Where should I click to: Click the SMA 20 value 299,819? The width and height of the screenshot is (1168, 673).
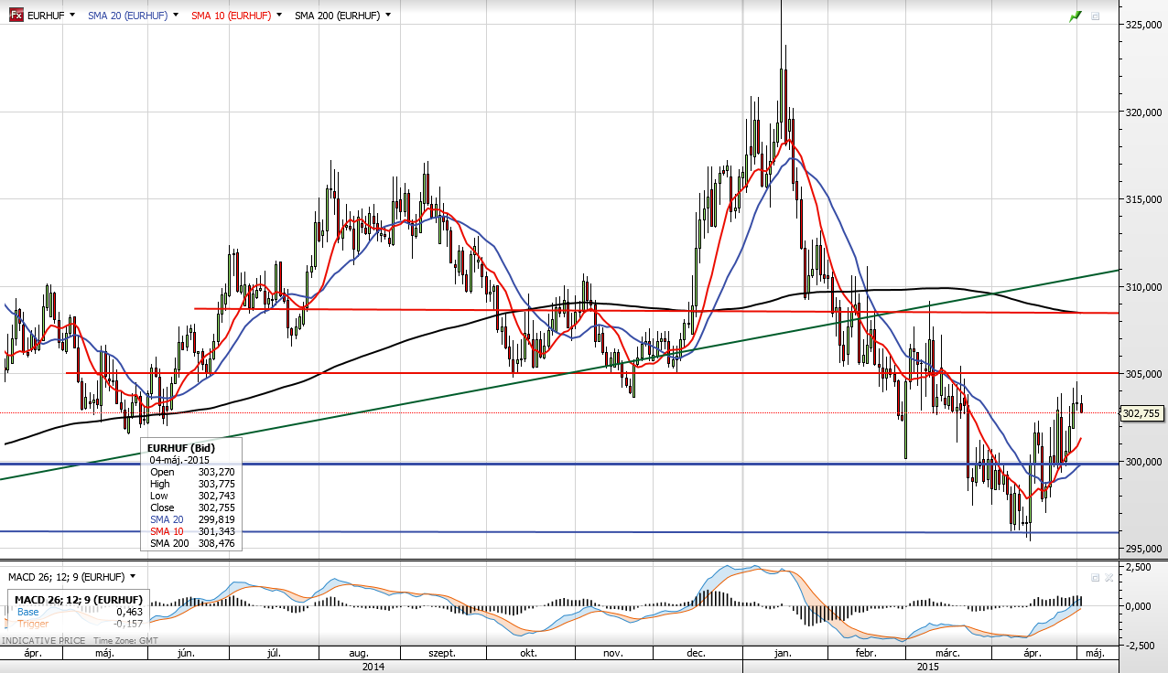pyautogui.click(x=217, y=519)
